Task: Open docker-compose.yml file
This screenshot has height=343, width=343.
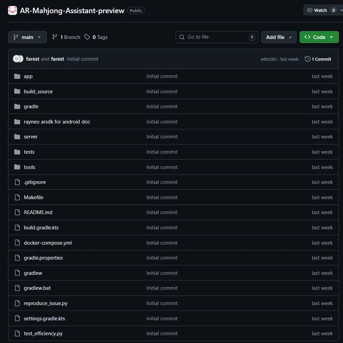Action: (x=48, y=243)
